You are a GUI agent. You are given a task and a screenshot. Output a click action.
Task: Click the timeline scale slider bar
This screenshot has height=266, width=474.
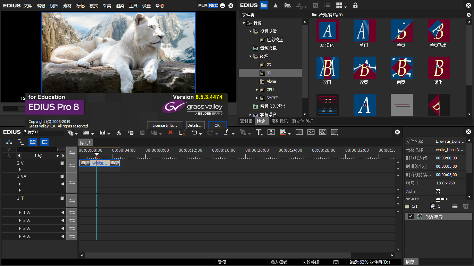(x=40, y=149)
